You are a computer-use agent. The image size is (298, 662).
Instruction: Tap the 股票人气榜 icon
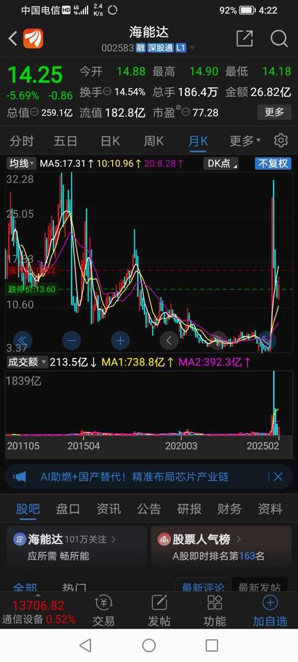click(x=164, y=539)
